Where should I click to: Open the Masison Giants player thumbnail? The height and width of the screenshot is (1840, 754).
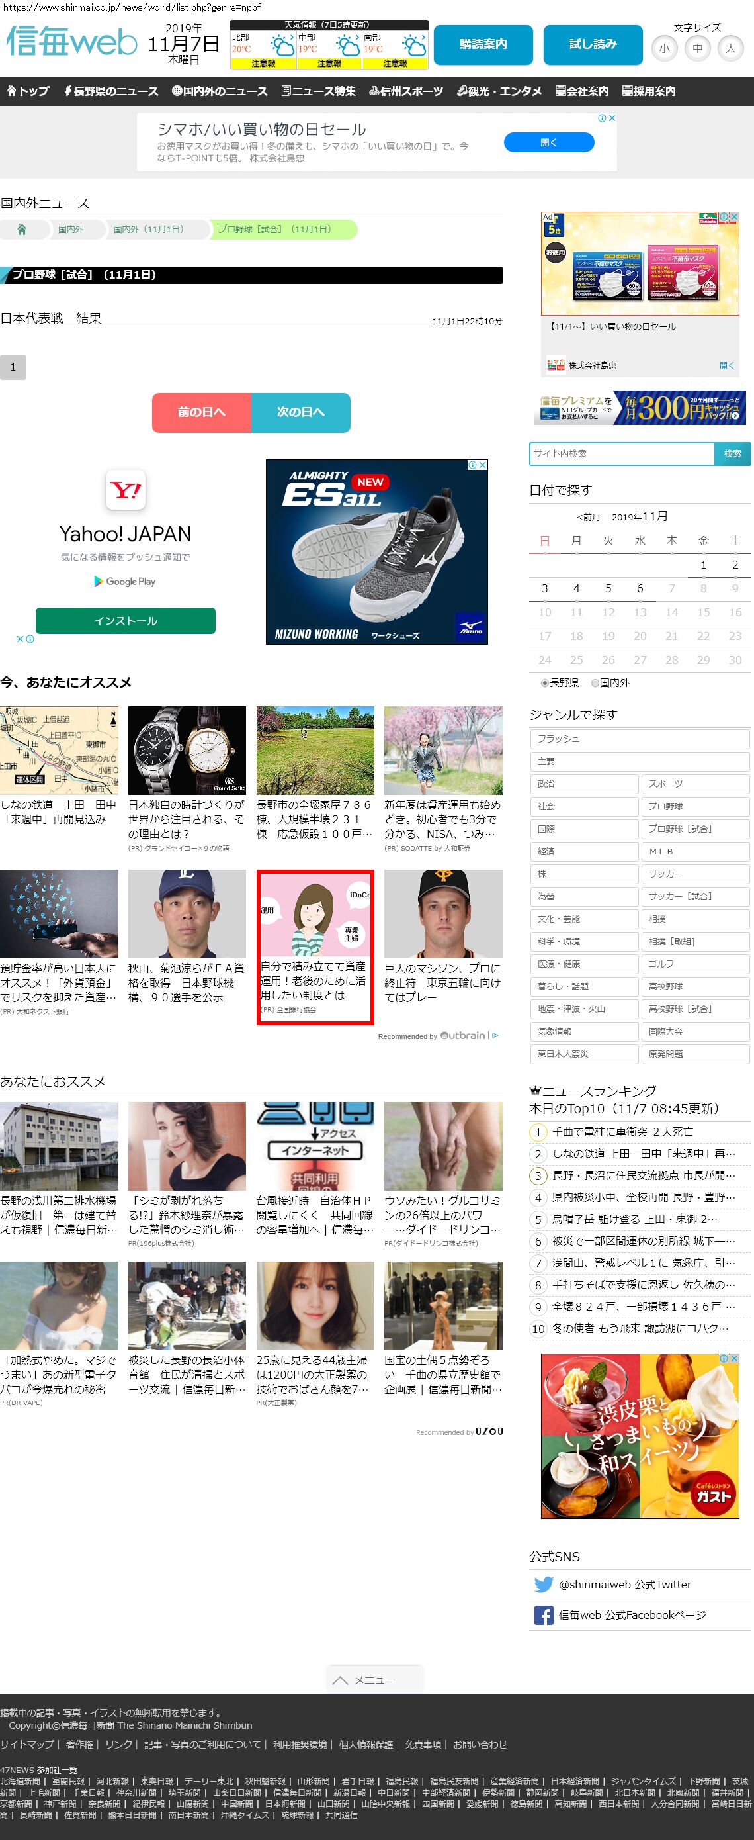[442, 913]
